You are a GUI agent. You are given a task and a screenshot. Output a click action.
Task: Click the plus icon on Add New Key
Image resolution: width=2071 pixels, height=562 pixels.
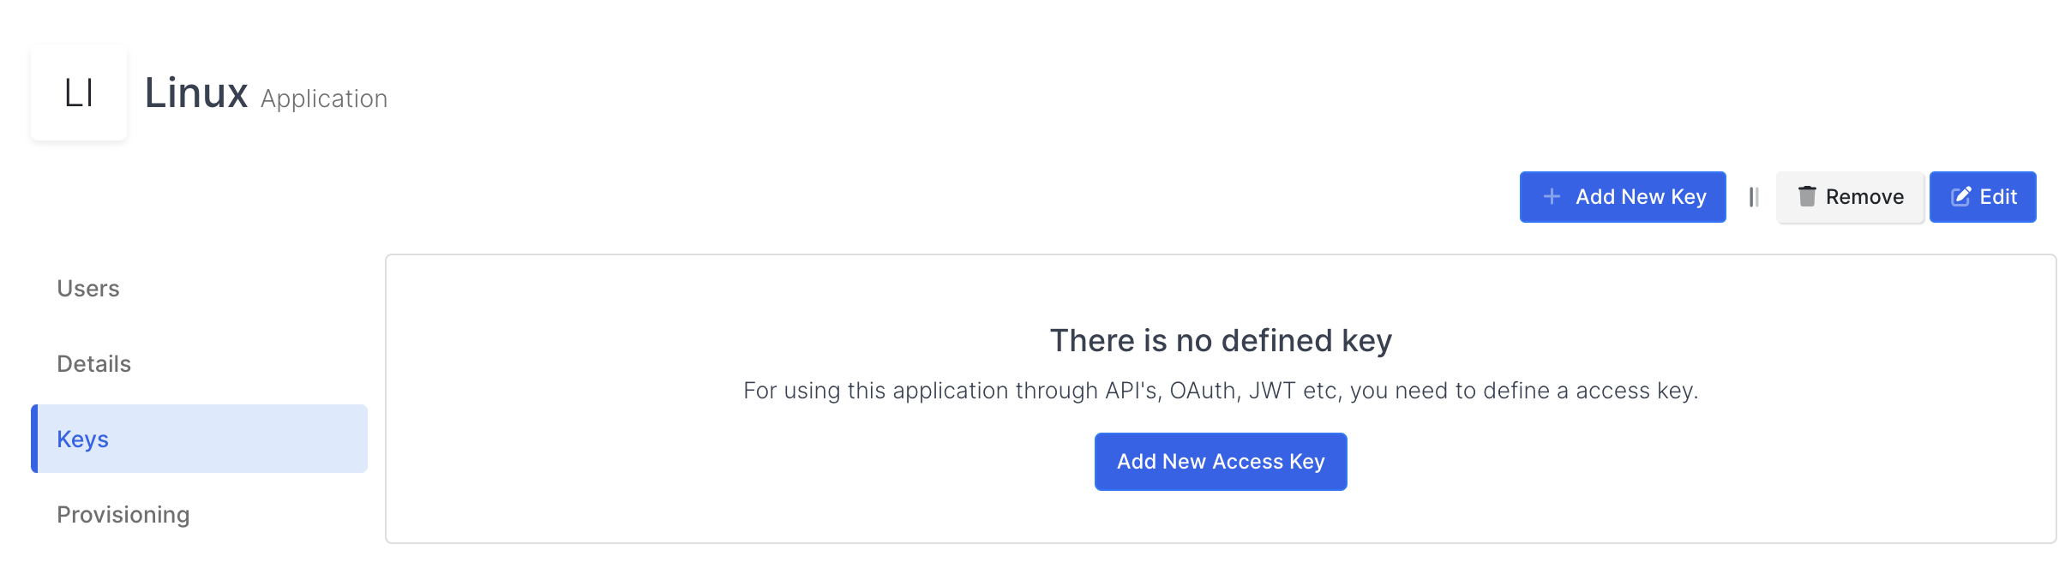[1550, 196]
